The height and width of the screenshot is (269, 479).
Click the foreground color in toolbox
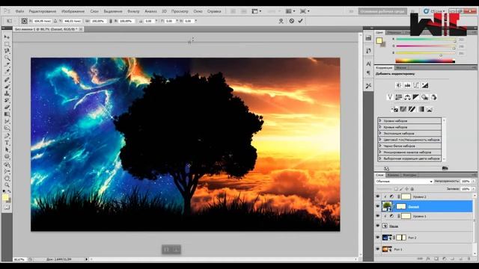[5, 197]
